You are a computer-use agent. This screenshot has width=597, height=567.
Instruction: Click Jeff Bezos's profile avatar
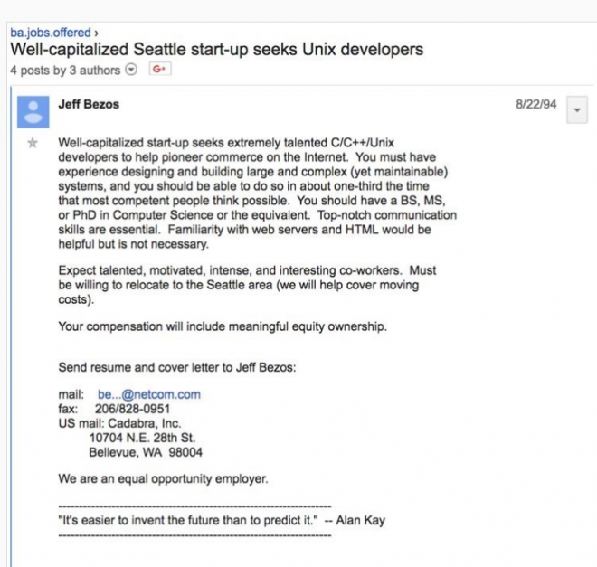(x=33, y=111)
